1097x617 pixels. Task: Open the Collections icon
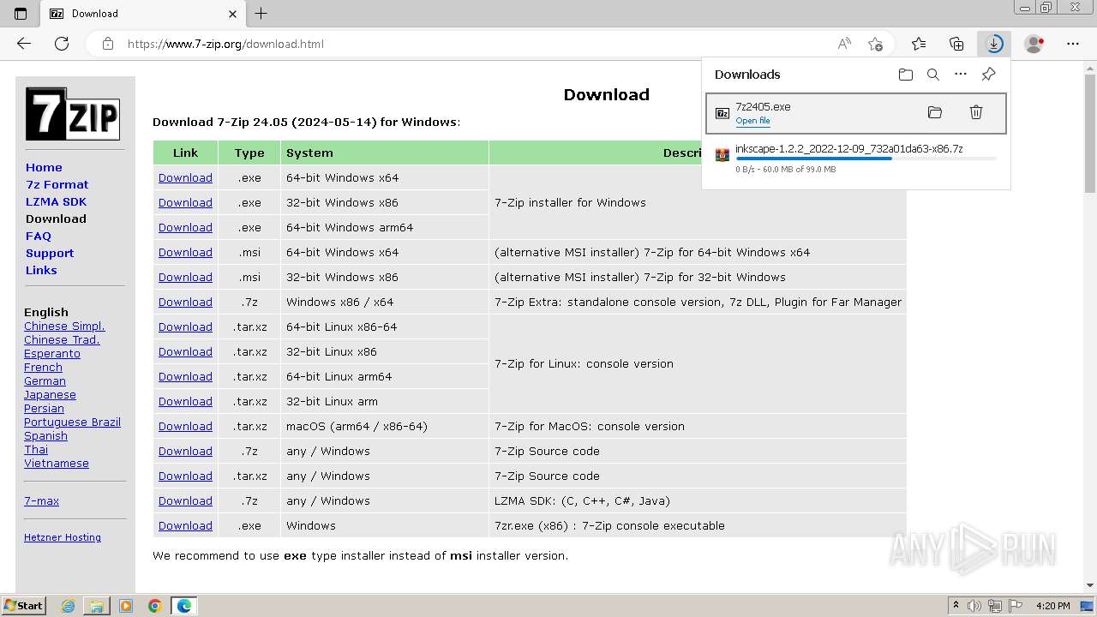pos(956,44)
